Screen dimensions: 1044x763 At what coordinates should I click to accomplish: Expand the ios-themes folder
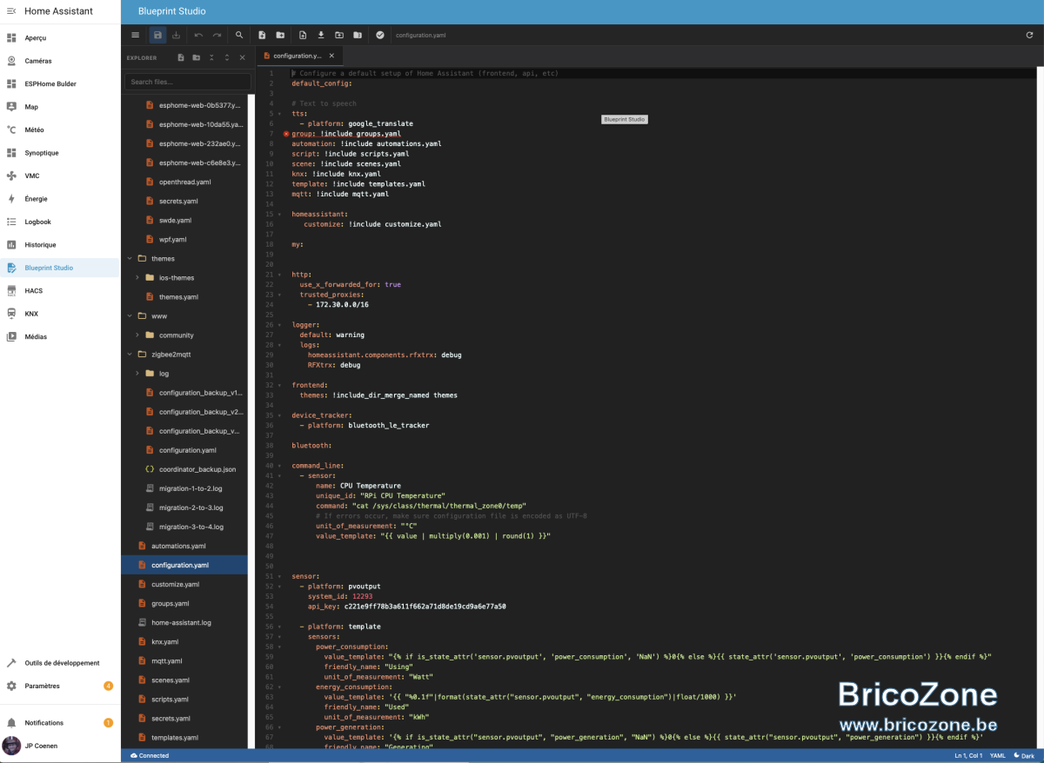137,278
